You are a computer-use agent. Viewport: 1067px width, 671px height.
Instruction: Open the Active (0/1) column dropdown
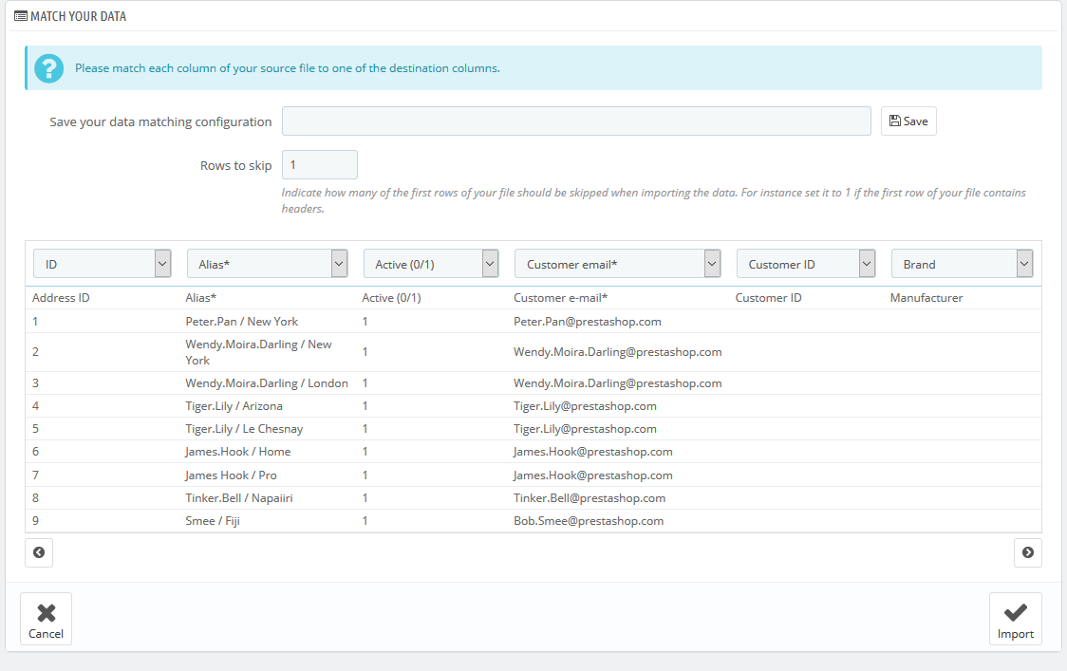(x=431, y=264)
